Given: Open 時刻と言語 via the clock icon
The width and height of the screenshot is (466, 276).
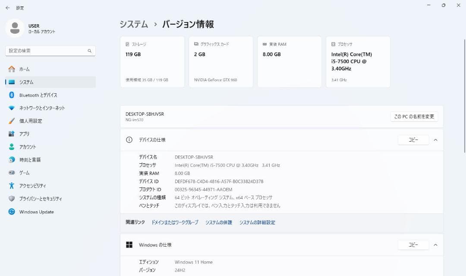Looking at the screenshot, I should pyautogui.click(x=11, y=159).
